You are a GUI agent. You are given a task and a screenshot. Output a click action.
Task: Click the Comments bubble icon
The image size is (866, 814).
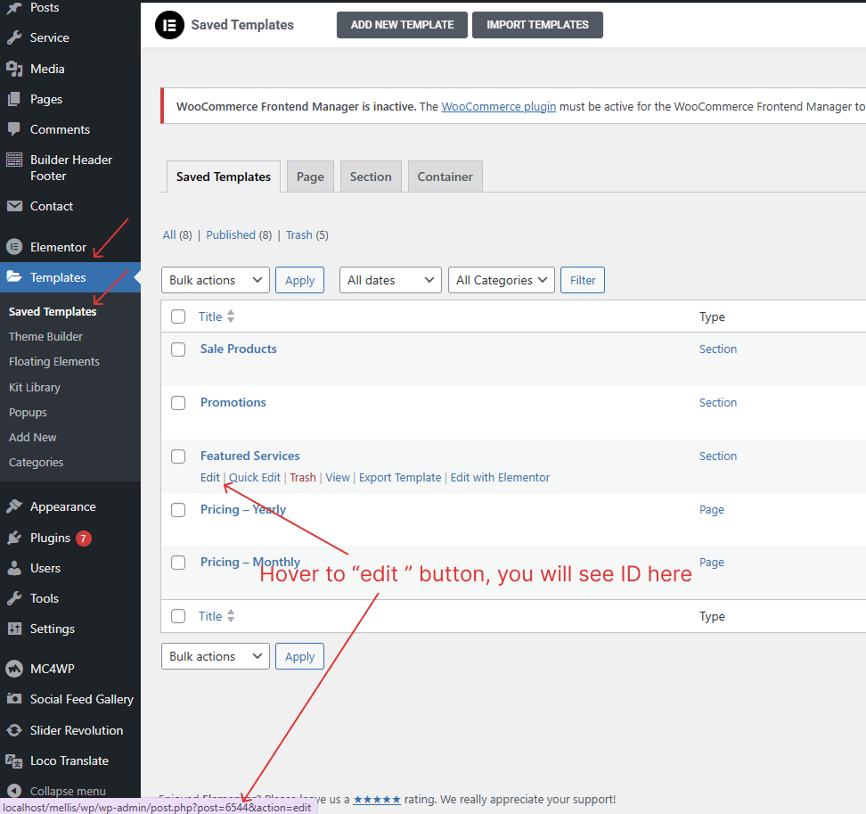point(14,129)
